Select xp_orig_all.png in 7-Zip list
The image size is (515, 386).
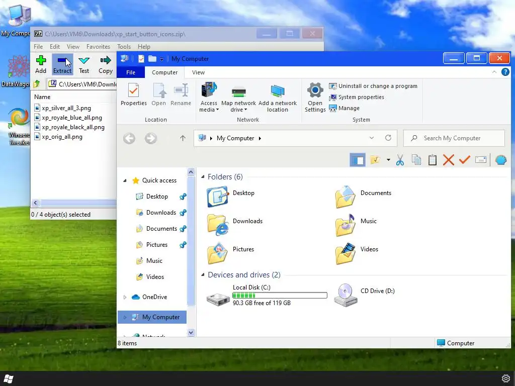tap(58, 137)
